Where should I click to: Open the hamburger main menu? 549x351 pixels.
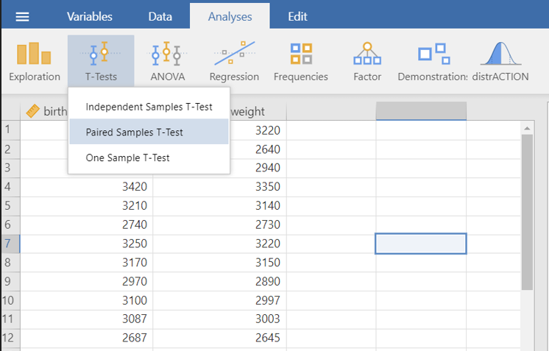coord(23,17)
